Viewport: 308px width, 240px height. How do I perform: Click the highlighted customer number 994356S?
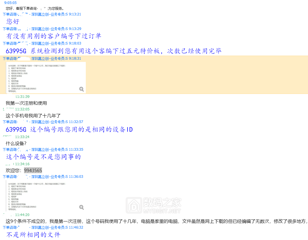pyautogui.click(x=33, y=170)
